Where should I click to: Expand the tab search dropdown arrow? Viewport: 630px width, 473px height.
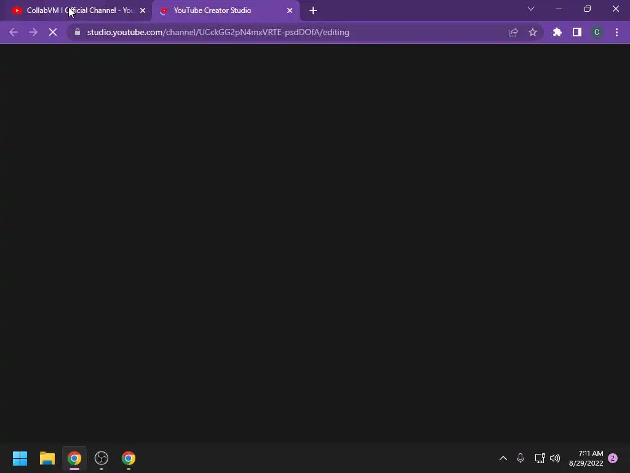click(x=531, y=9)
